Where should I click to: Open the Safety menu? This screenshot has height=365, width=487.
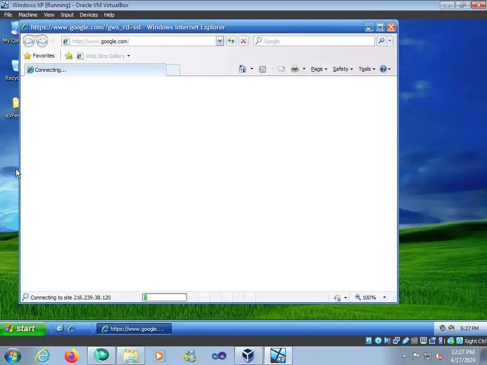point(343,69)
